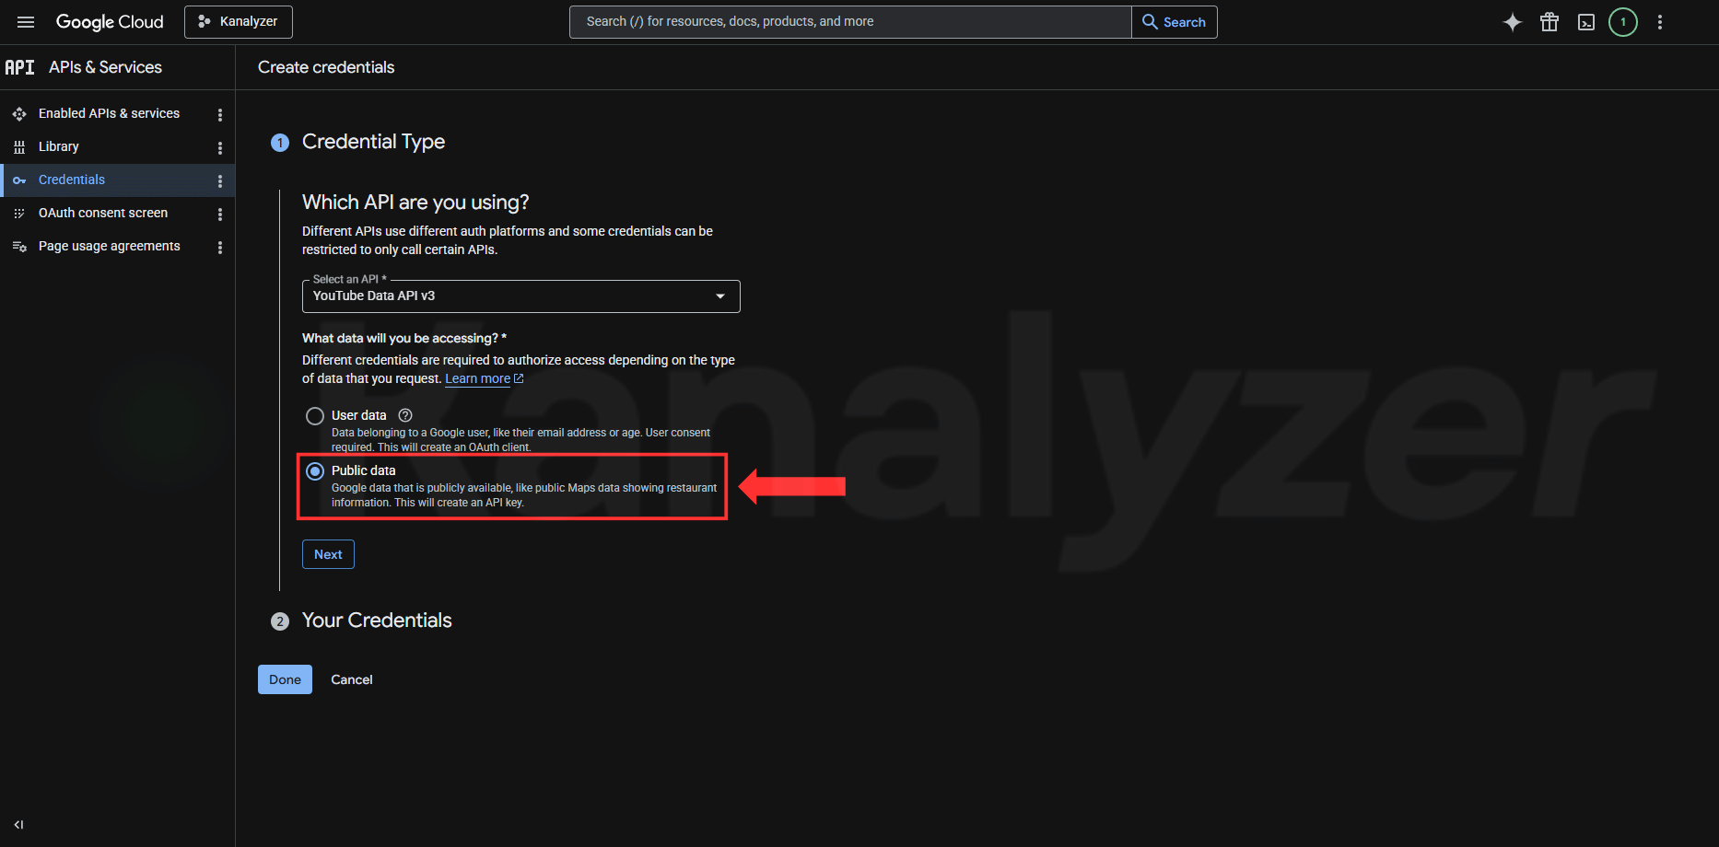
Task: Expand the Your Credentials step 2 section
Action: click(377, 621)
